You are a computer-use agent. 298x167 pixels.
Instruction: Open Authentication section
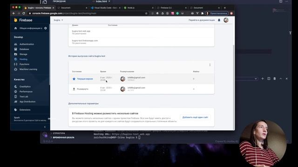(x=27, y=44)
